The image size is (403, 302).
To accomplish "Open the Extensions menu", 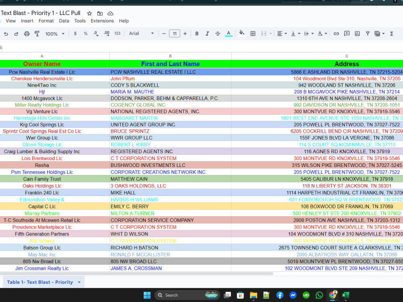I will point(102,21).
